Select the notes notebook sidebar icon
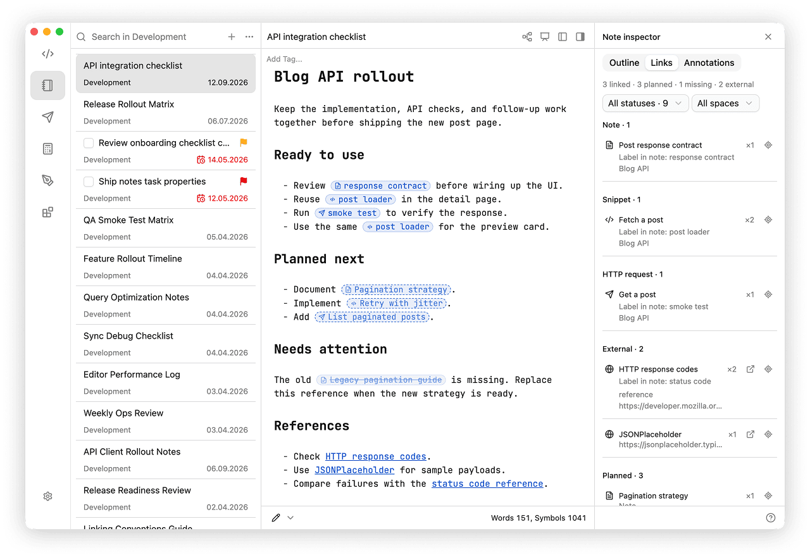 (47, 85)
